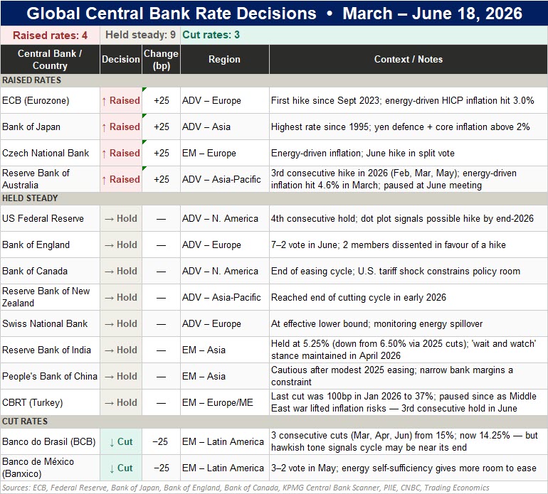Click the 'Change (bp)' column header
This screenshot has height=494, width=548.
pos(161,59)
